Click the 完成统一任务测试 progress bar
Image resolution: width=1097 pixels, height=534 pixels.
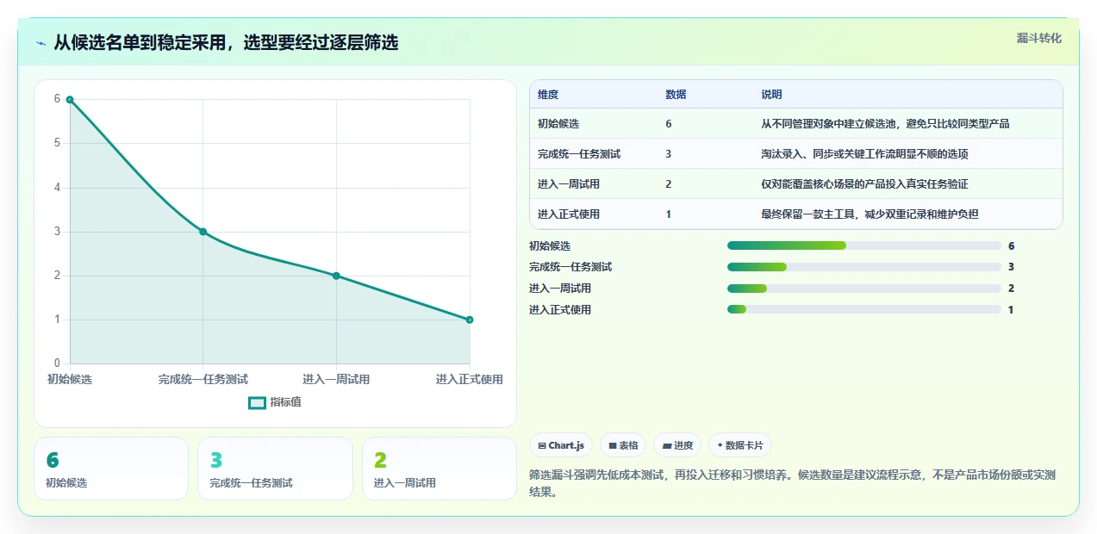tap(864, 267)
